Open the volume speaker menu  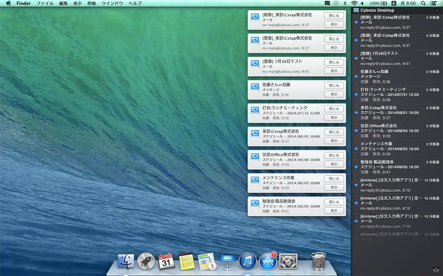pos(362,3)
